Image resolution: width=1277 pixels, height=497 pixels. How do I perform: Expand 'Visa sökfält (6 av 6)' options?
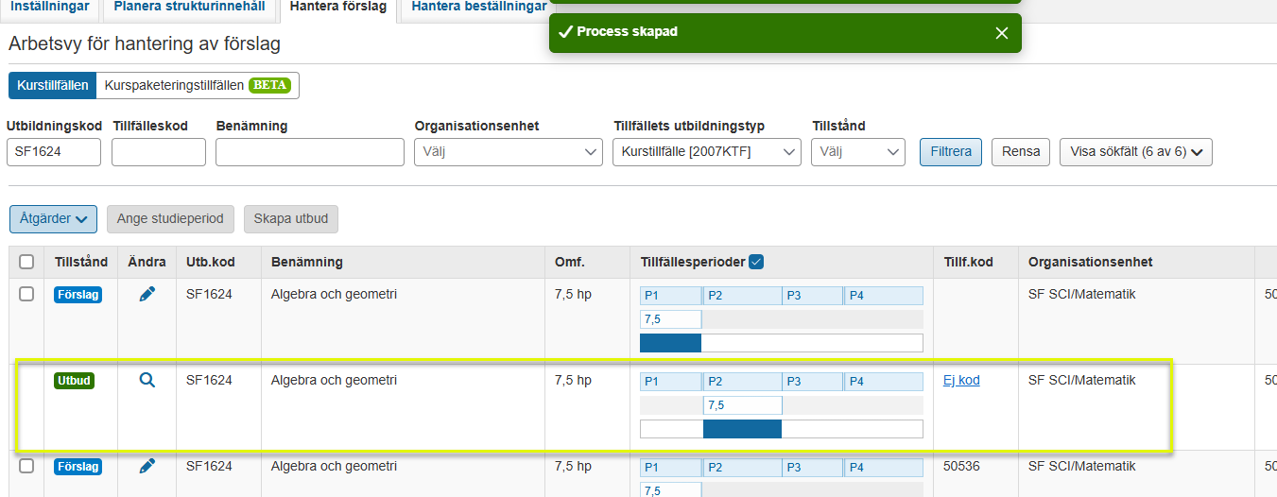(1135, 152)
